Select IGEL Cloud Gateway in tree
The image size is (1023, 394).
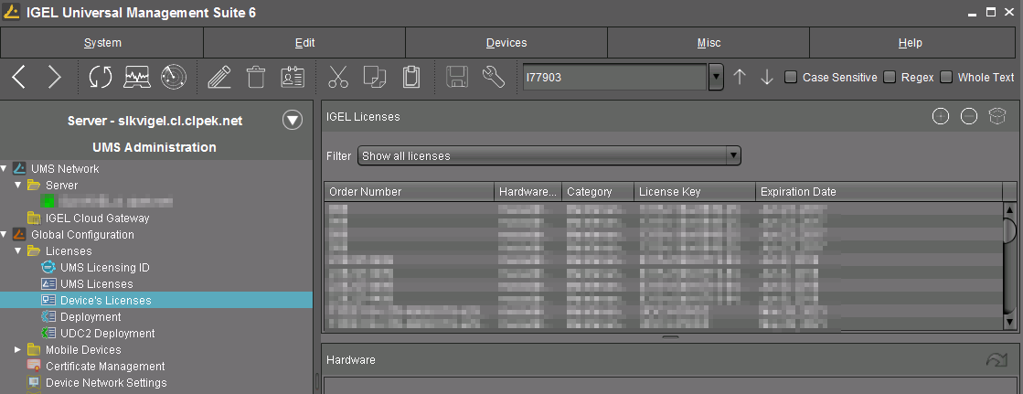pyautogui.click(x=97, y=218)
